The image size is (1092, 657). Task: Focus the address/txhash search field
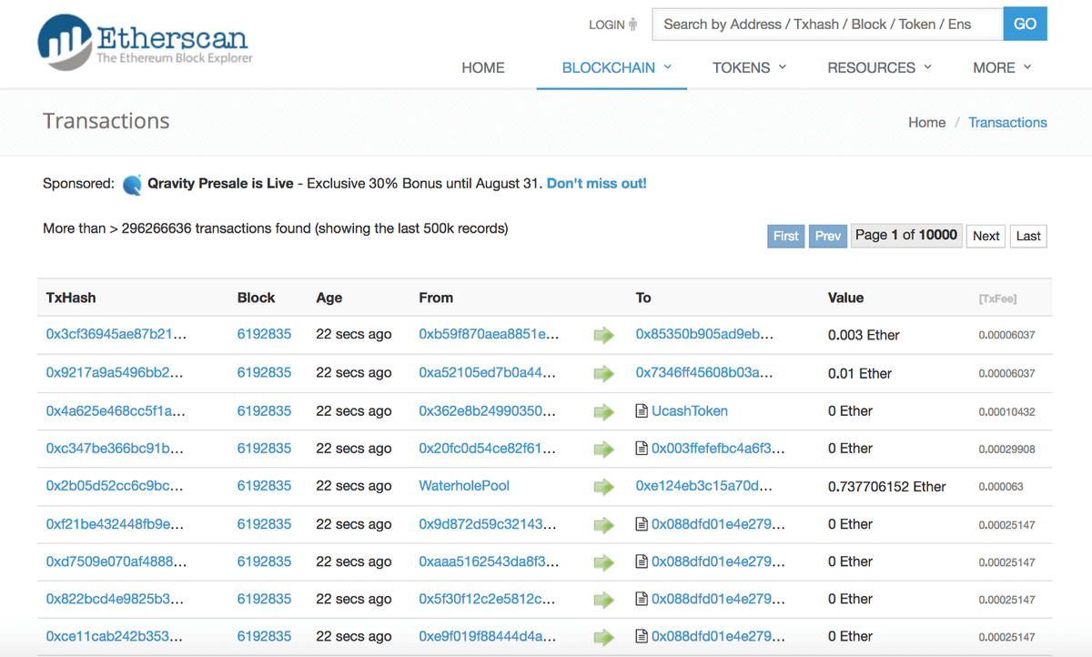(826, 25)
